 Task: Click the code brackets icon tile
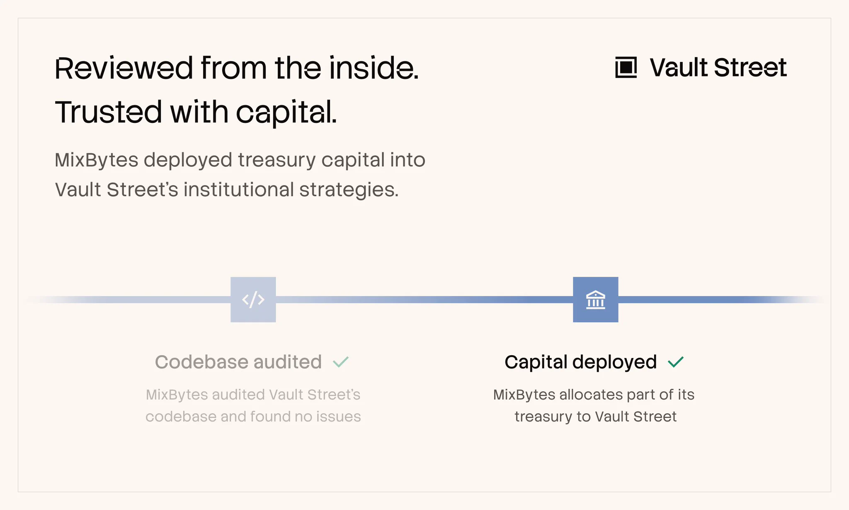click(x=253, y=300)
